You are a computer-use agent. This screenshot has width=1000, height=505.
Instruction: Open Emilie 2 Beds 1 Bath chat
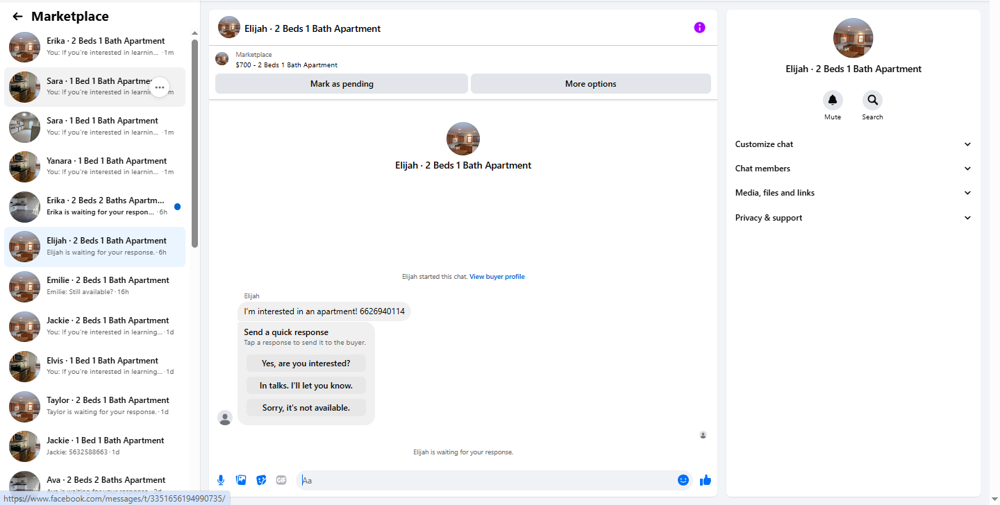point(95,286)
